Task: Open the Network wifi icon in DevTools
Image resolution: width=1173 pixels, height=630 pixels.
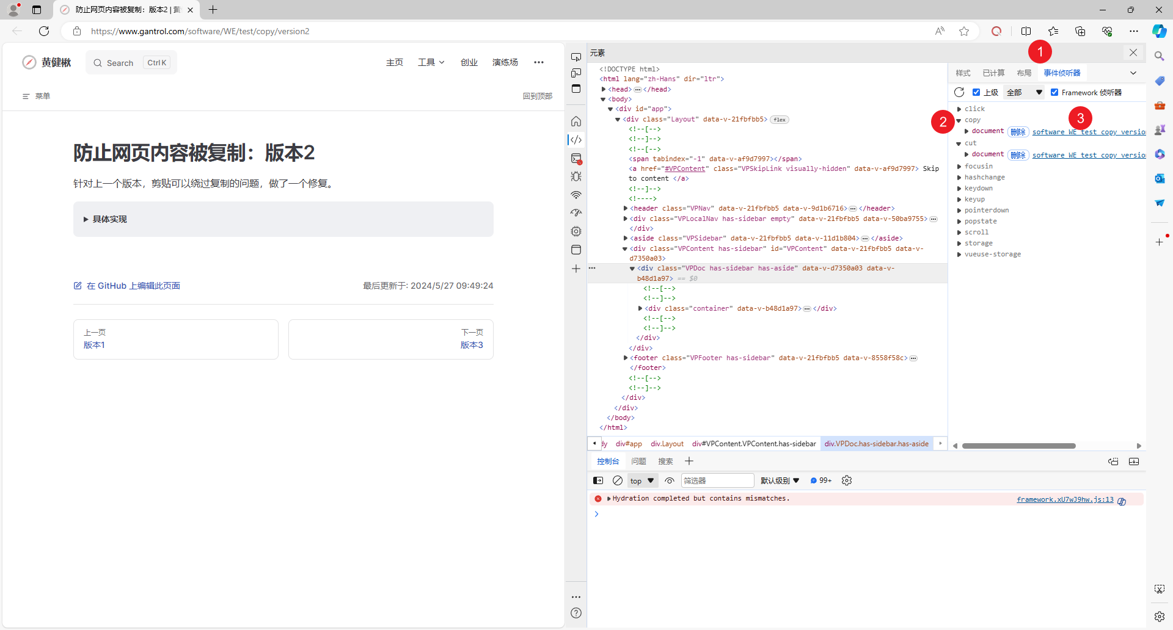Action: tap(576, 195)
